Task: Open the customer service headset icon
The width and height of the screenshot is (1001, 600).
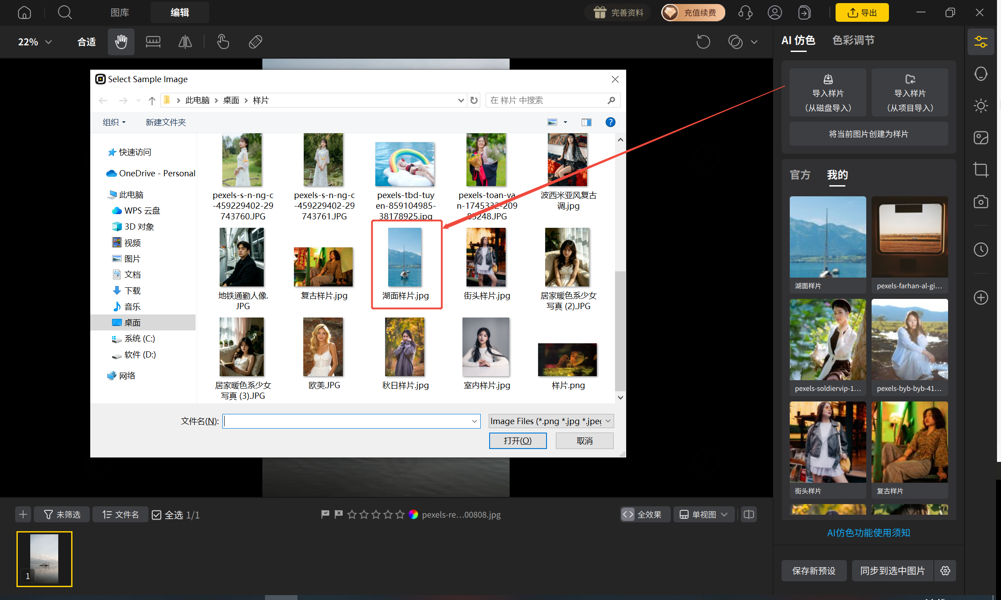Action: tap(745, 12)
